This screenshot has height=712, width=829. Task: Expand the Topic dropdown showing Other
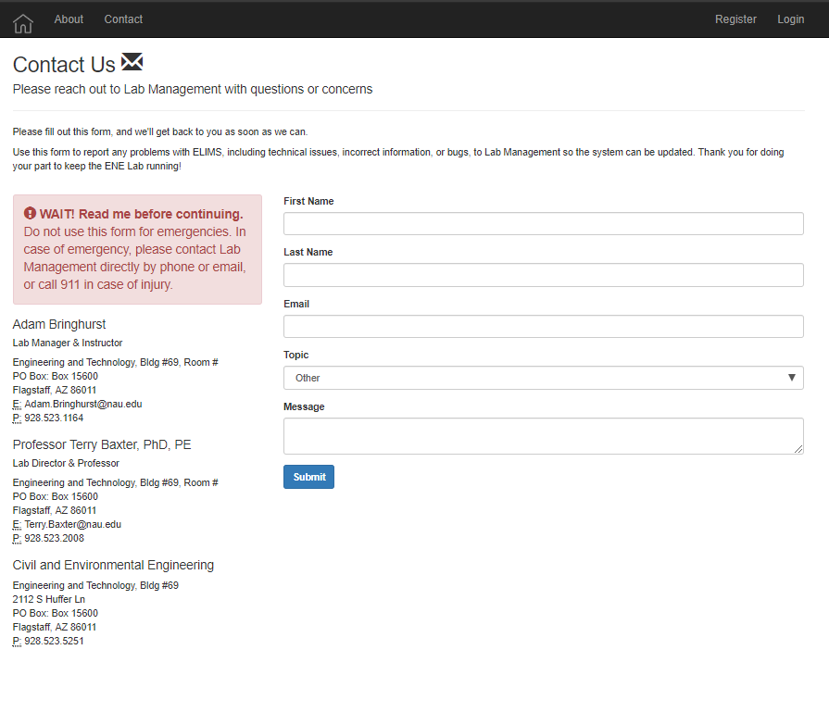click(x=544, y=378)
